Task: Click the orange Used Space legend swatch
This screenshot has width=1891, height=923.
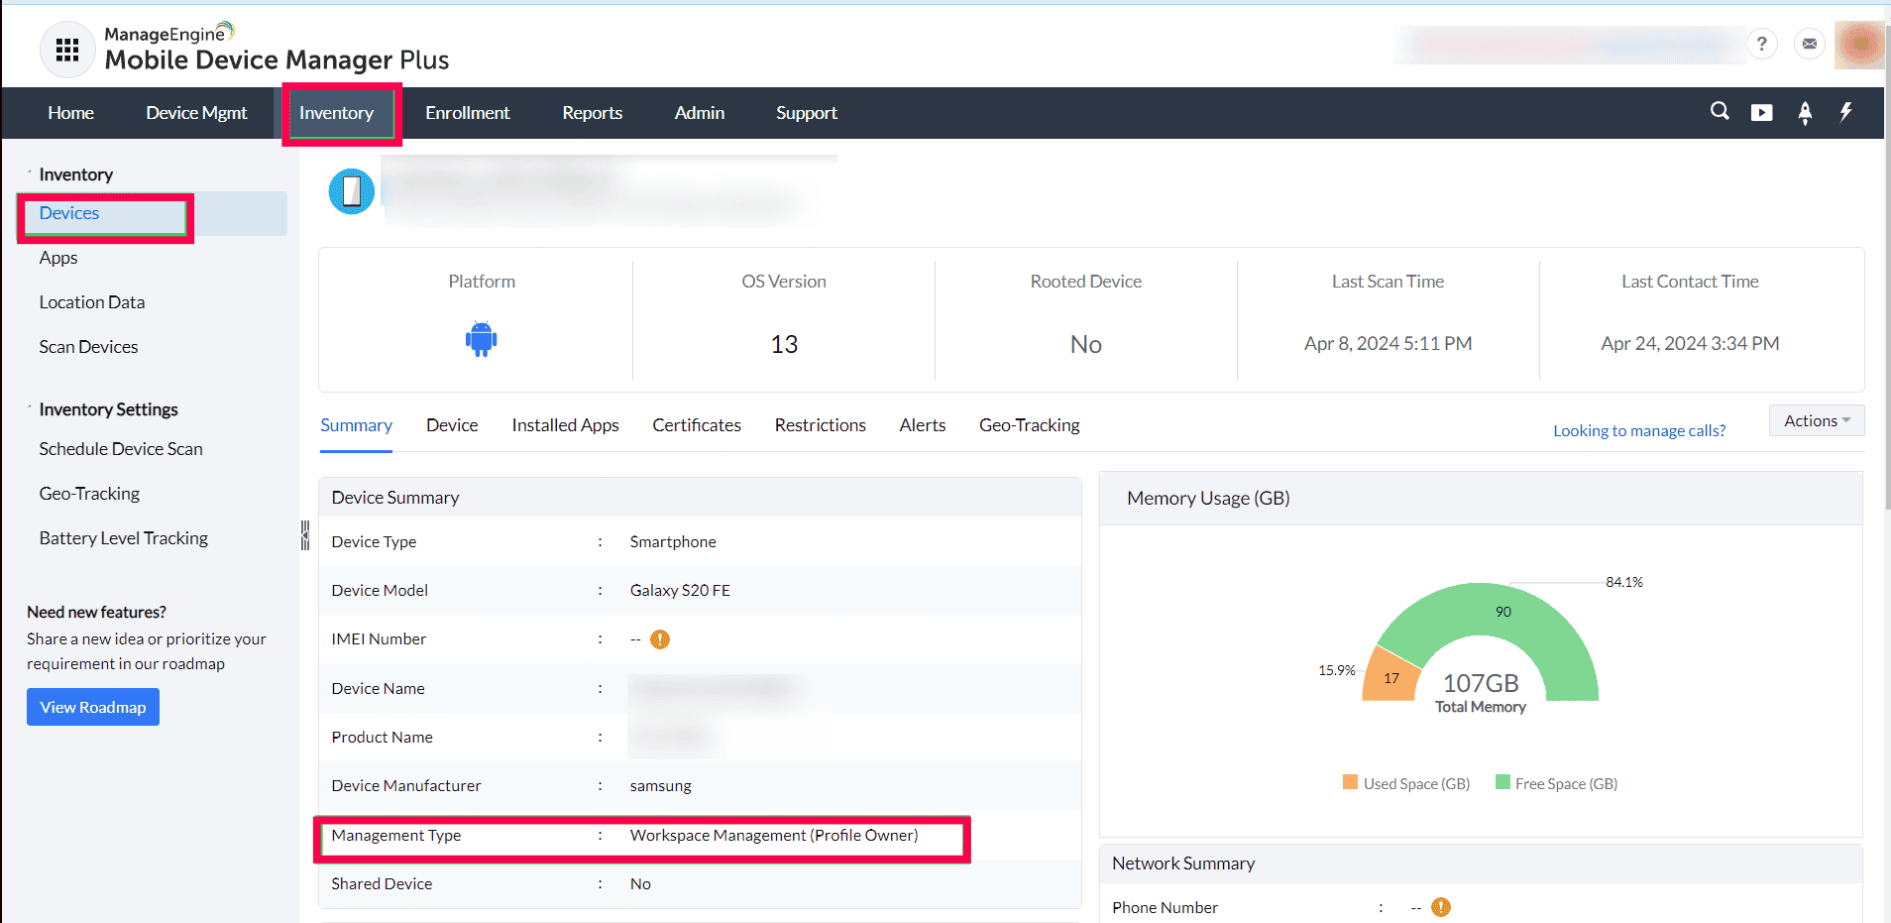Action: (x=1350, y=782)
